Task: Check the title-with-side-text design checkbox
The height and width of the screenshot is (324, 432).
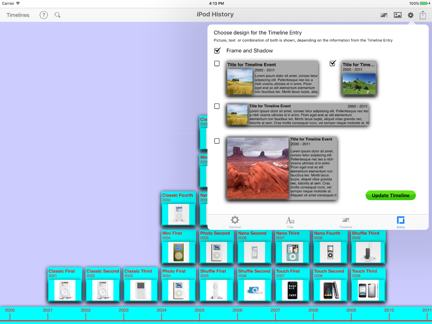Action: click(x=217, y=64)
